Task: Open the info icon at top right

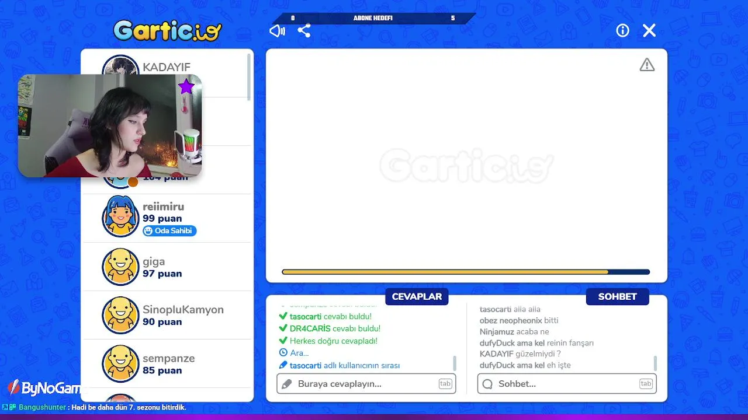Action: click(623, 30)
